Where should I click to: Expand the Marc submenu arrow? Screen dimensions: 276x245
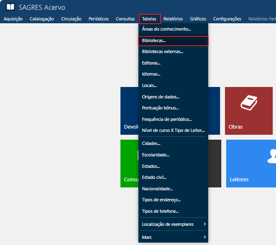[x=205, y=237]
